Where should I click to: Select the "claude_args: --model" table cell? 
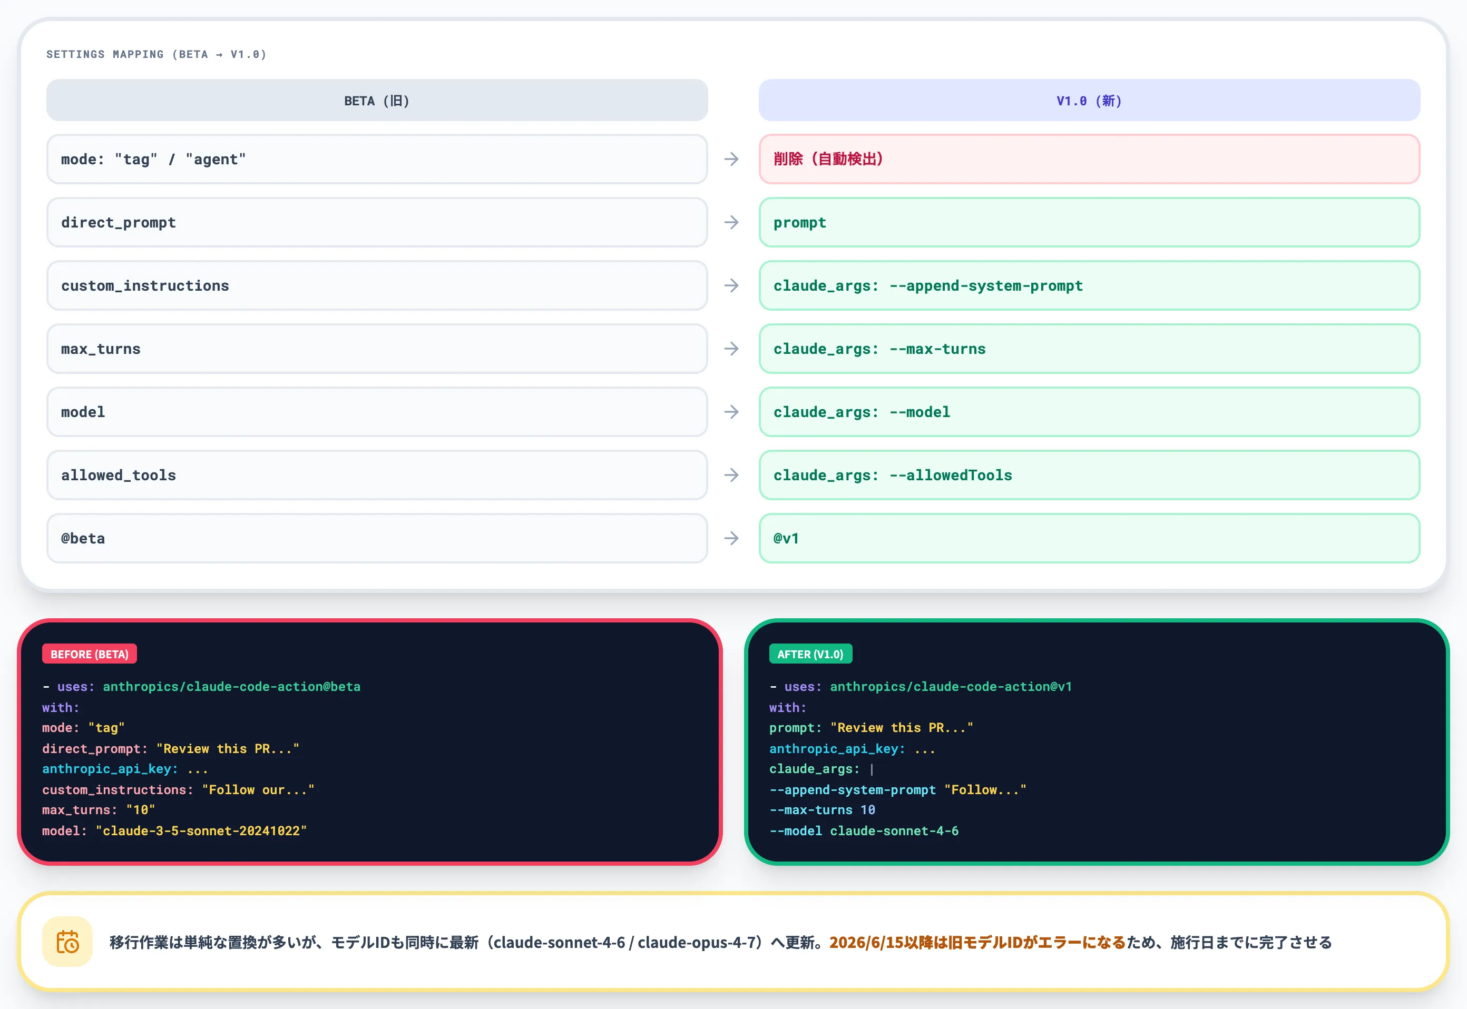click(1089, 412)
